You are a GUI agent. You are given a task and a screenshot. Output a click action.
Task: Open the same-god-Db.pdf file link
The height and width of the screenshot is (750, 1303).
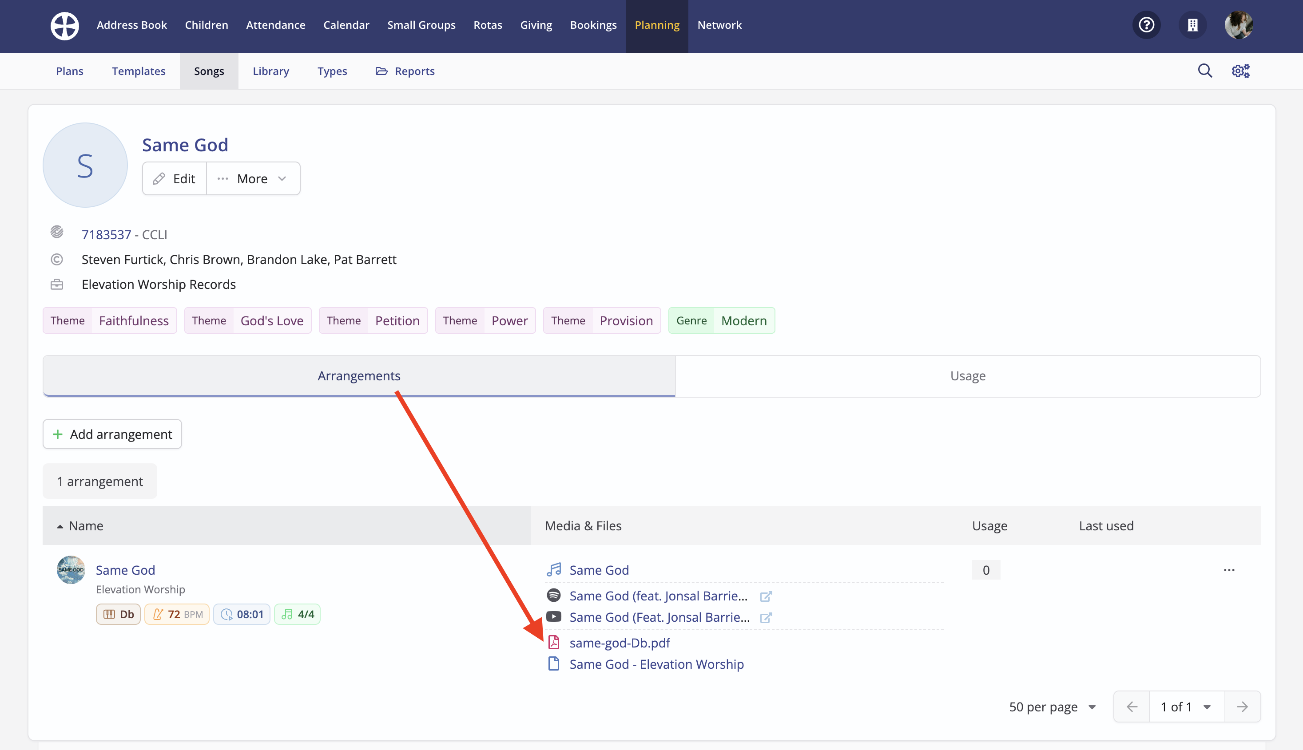click(620, 642)
